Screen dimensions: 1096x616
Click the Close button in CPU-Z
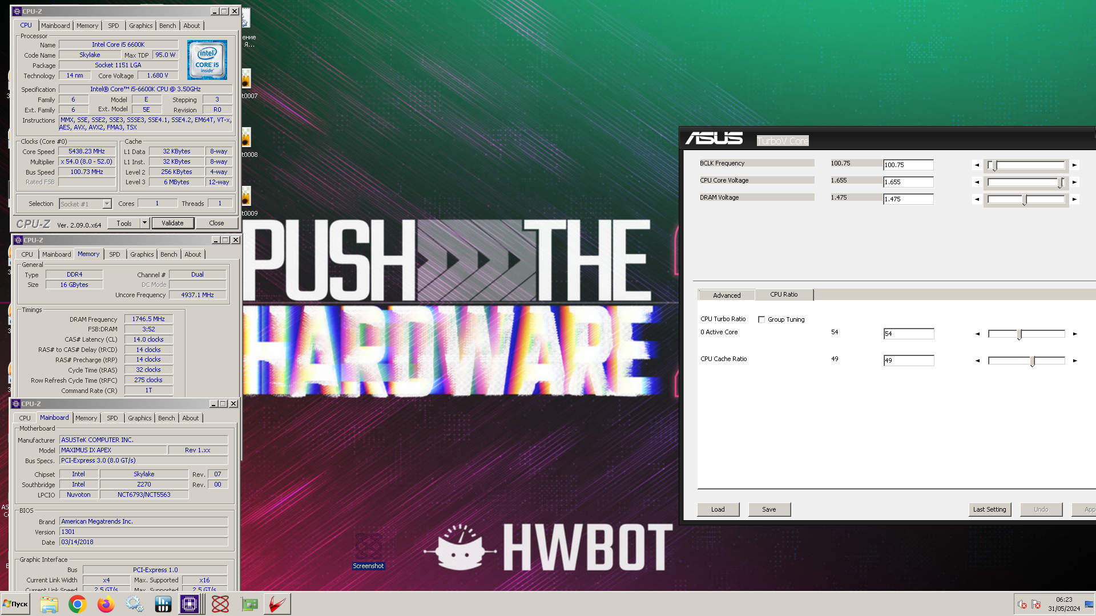[x=216, y=223]
